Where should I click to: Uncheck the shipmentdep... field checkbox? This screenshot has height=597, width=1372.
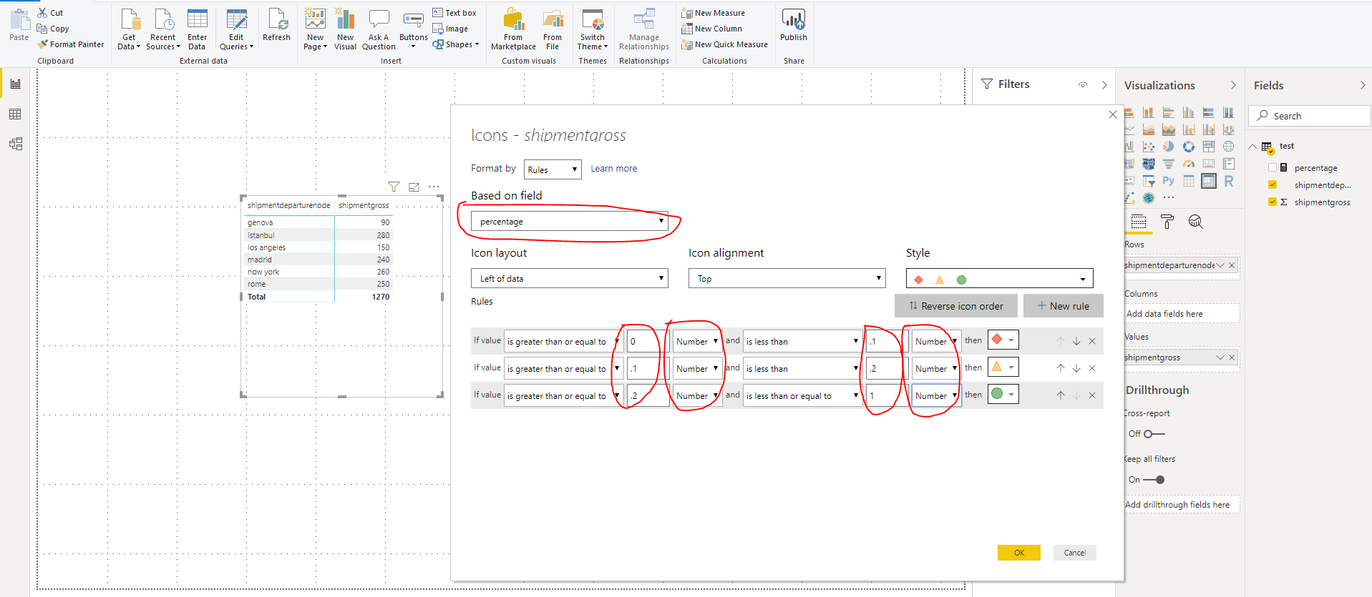pos(1273,184)
